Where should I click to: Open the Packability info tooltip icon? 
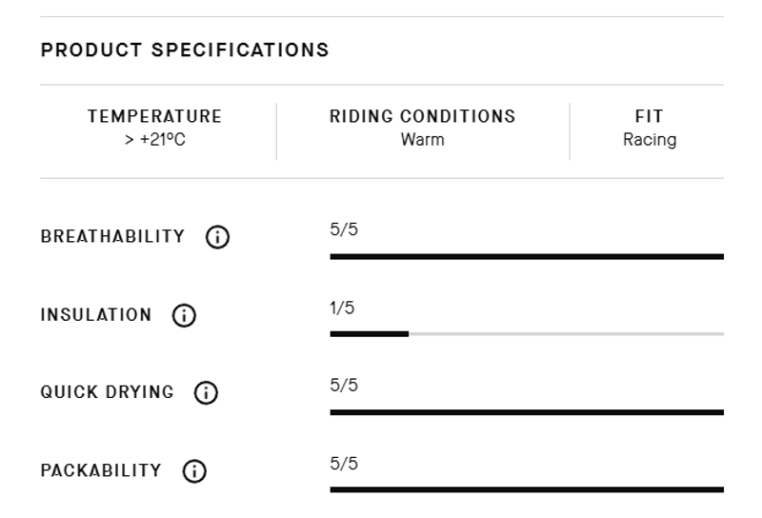[x=193, y=471]
